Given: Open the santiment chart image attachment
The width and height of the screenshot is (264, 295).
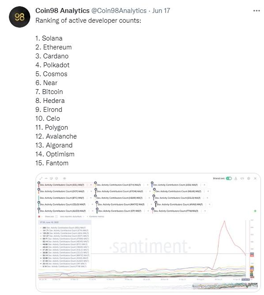Looking at the screenshot, I should (148, 233).
